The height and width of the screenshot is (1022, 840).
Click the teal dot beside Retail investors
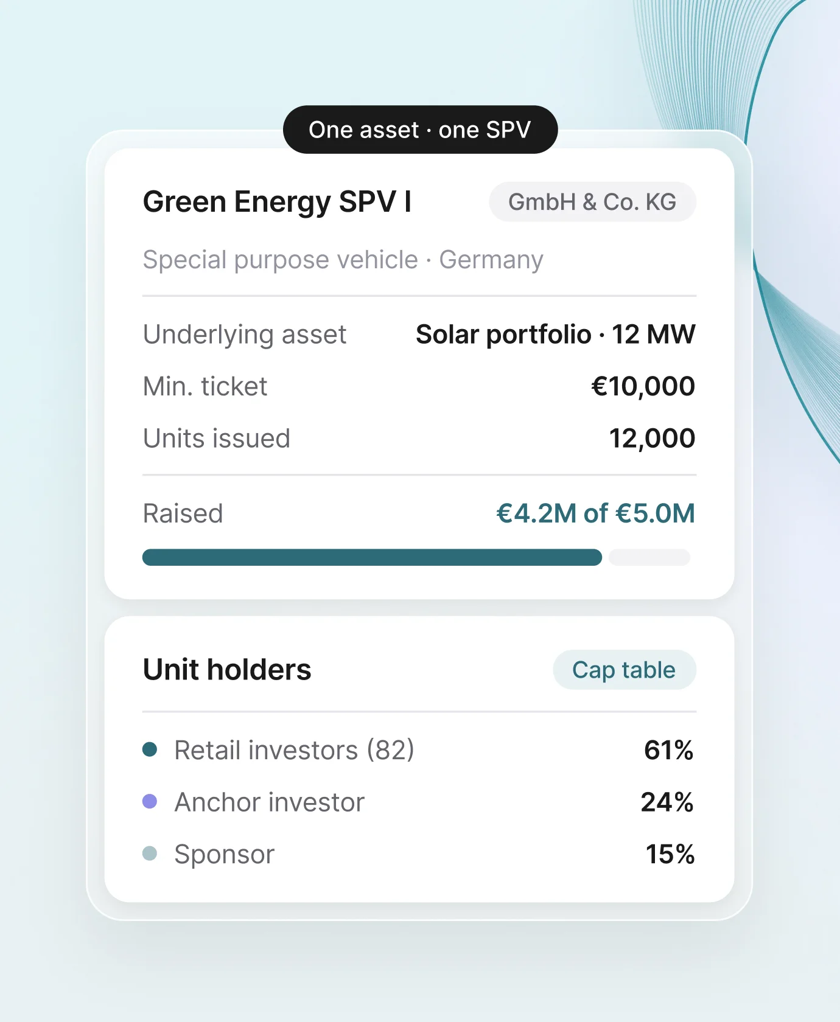coord(150,749)
